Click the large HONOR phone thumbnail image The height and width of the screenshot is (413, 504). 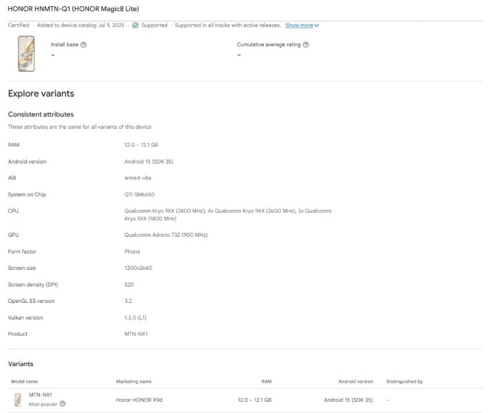(x=26, y=53)
